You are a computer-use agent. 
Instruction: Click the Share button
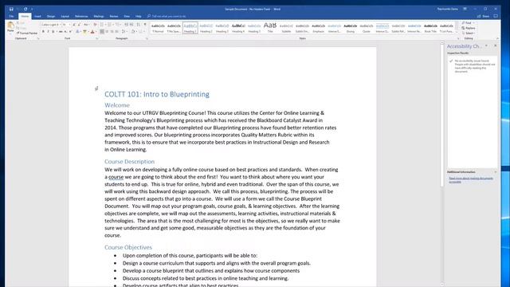(x=484, y=16)
